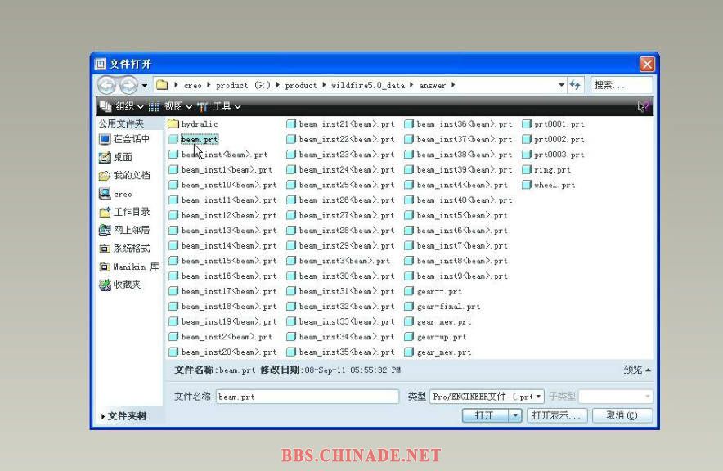723x471 pixels.
Task: Select file beam_inst36<beam>.prt icon
Action: [x=409, y=124]
